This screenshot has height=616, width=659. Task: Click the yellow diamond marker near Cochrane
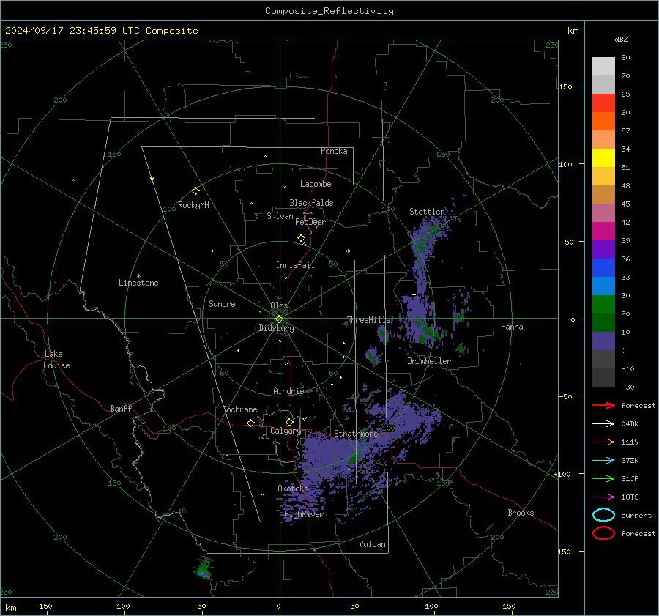[x=251, y=423]
